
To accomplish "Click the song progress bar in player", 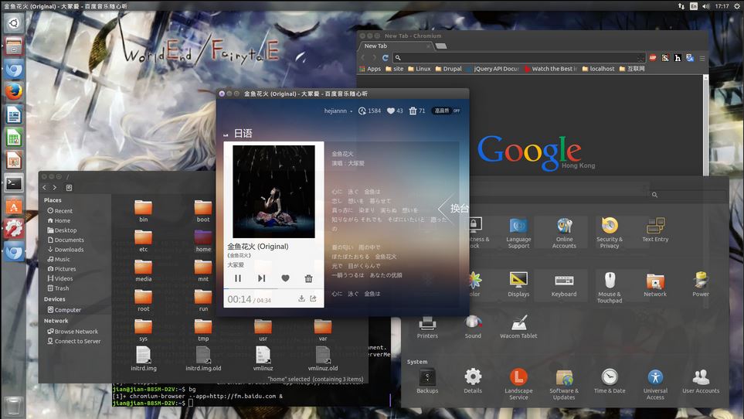I will coord(273,288).
